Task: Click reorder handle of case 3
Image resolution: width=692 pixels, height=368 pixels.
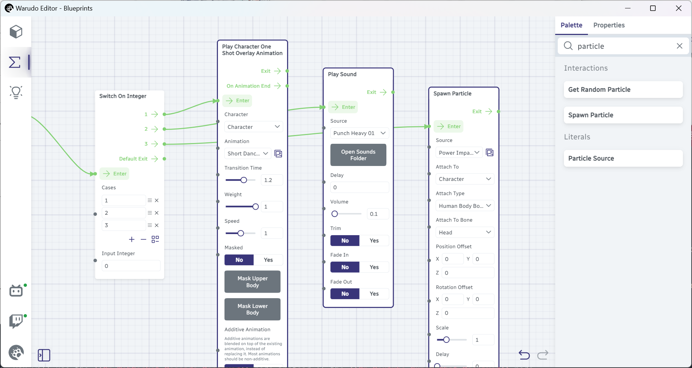Action: coord(150,225)
